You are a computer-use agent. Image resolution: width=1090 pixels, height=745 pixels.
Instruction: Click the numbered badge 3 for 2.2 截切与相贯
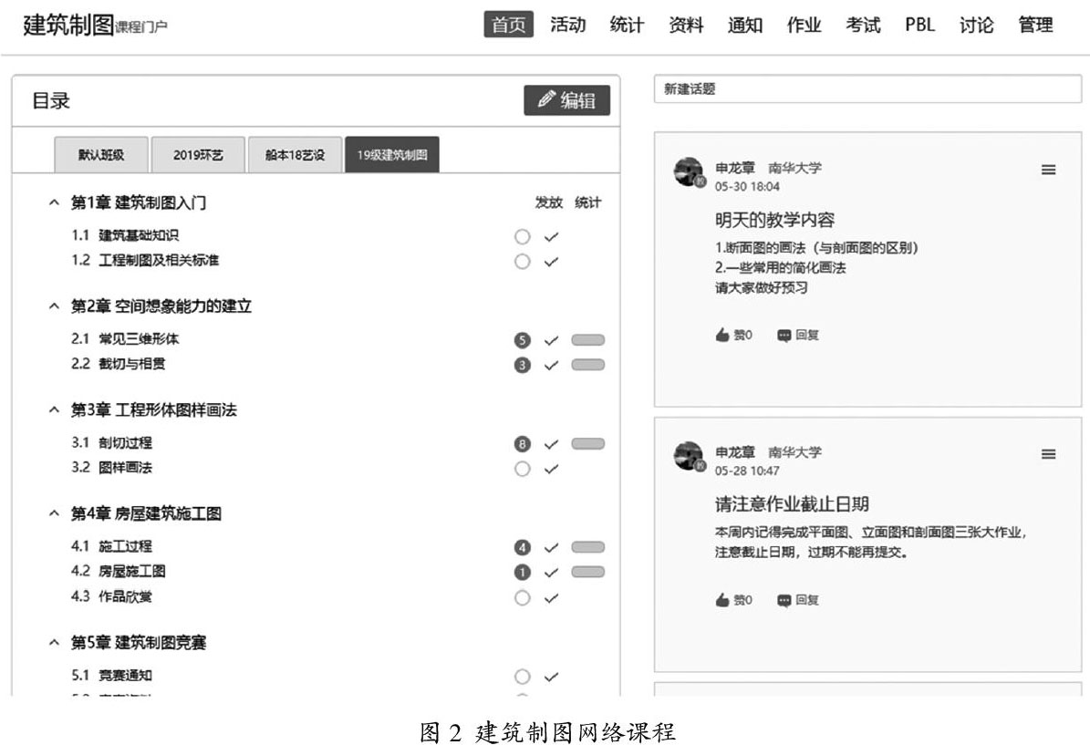(522, 366)
